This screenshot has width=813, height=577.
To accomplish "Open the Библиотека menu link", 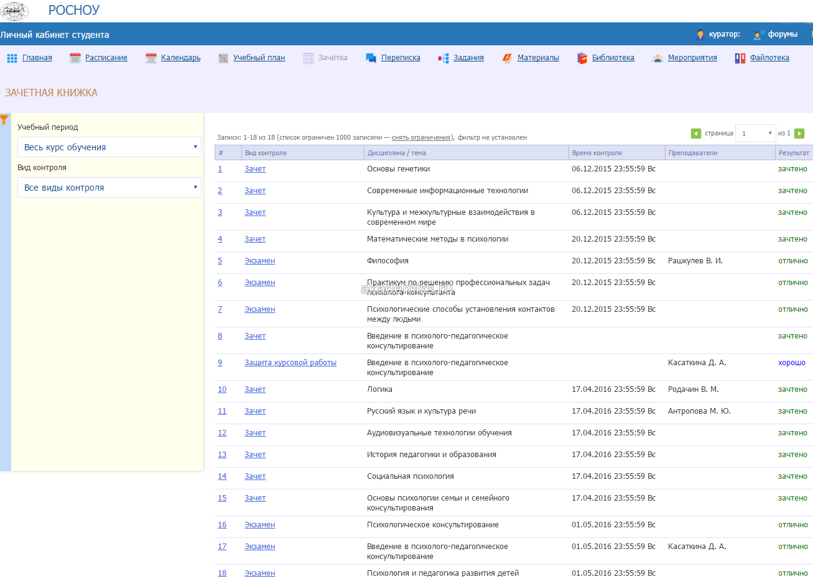I will (x=613, y=58).
